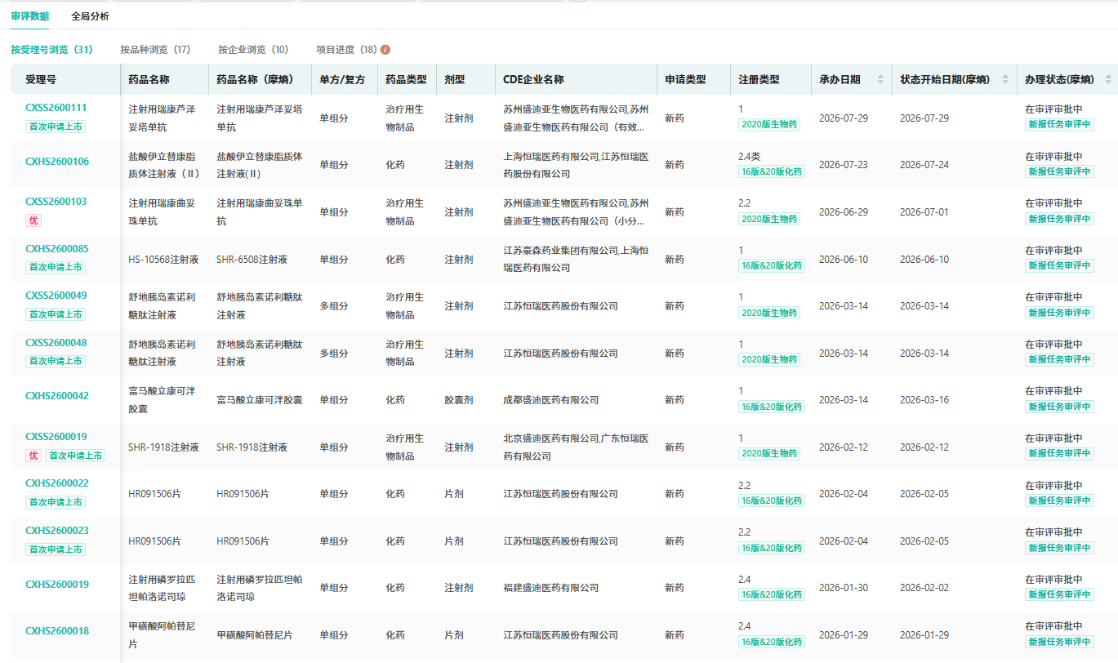
Task: Click the CDE企业名称 column header
Action: pyautogui.click(x=533, y=80)
